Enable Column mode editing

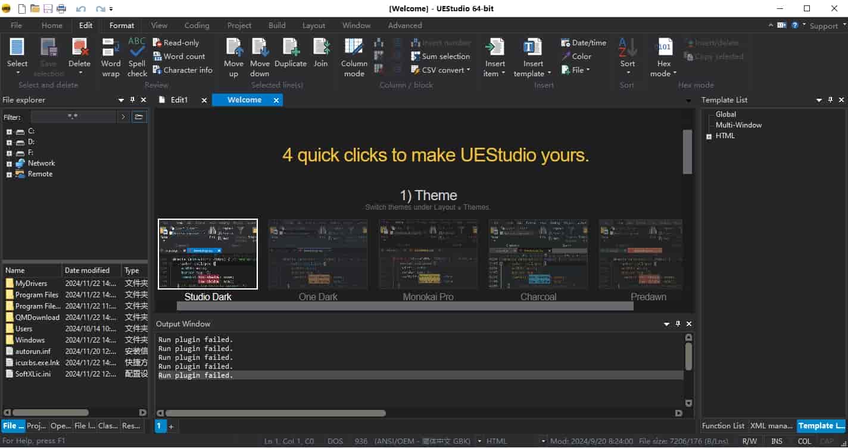click(x=354, y=57)
